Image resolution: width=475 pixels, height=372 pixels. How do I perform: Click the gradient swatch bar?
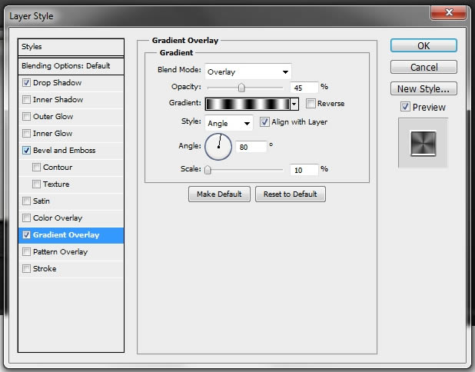247,104
